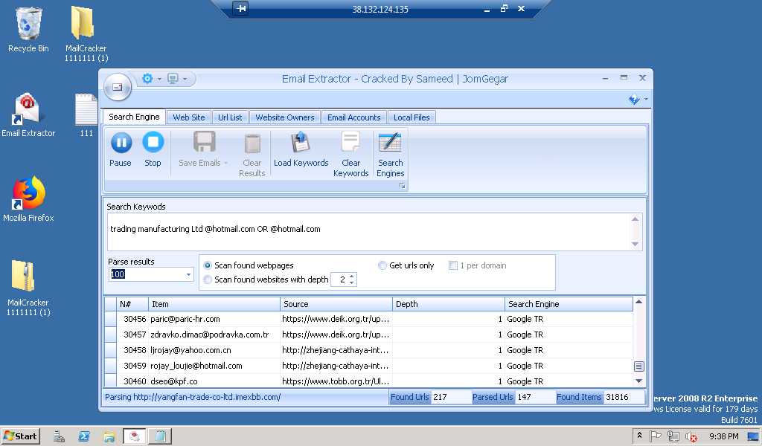Stop the email search
This screenshot has height=446, width=762.
click(153, 149)
